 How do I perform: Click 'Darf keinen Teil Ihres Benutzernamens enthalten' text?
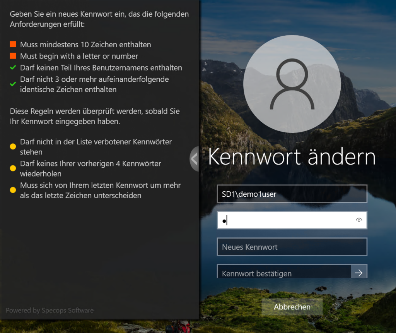(101, 68)
